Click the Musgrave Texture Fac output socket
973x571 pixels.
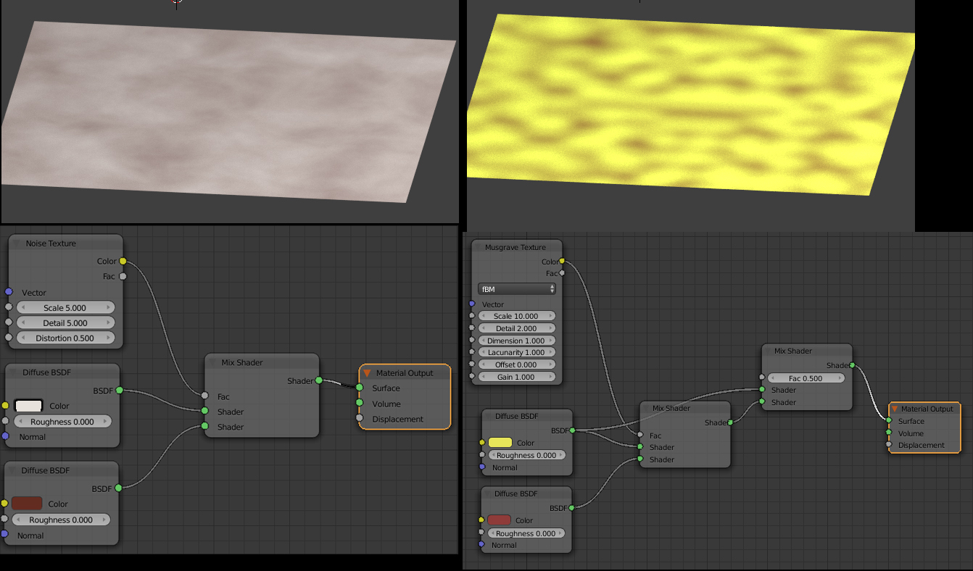tap(563, 273)
